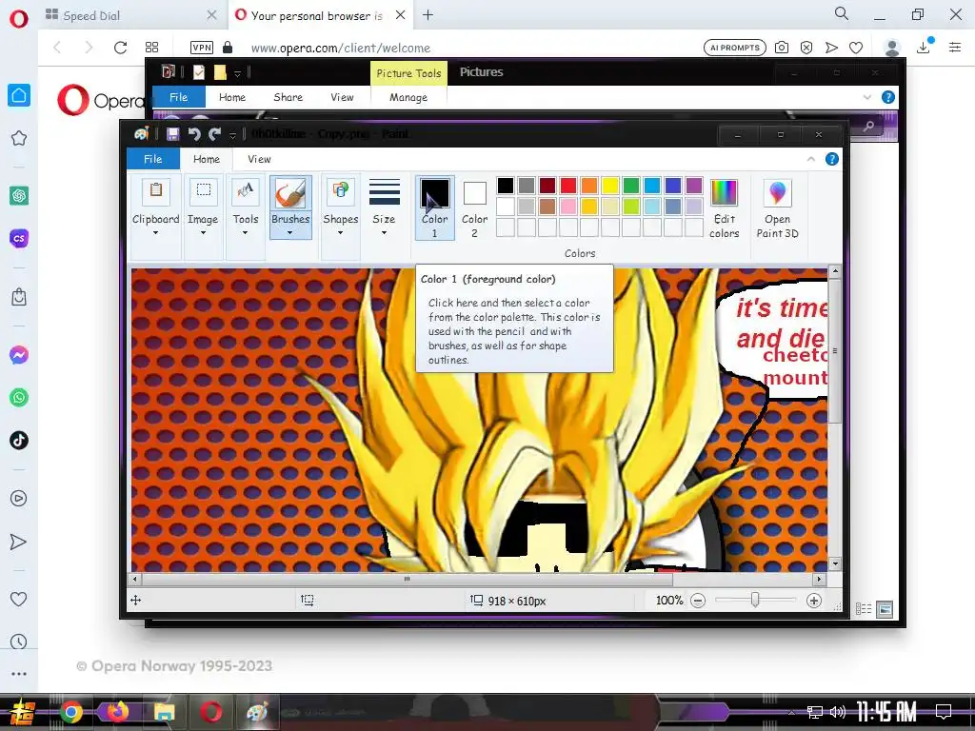Select the Brushes tool icon

tap(289, 194)
